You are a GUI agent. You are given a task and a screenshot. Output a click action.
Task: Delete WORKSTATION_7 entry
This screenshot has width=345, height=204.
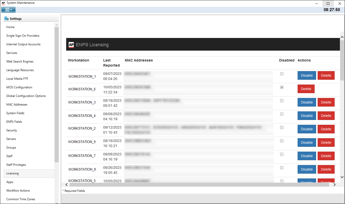(x=326, y=156)
